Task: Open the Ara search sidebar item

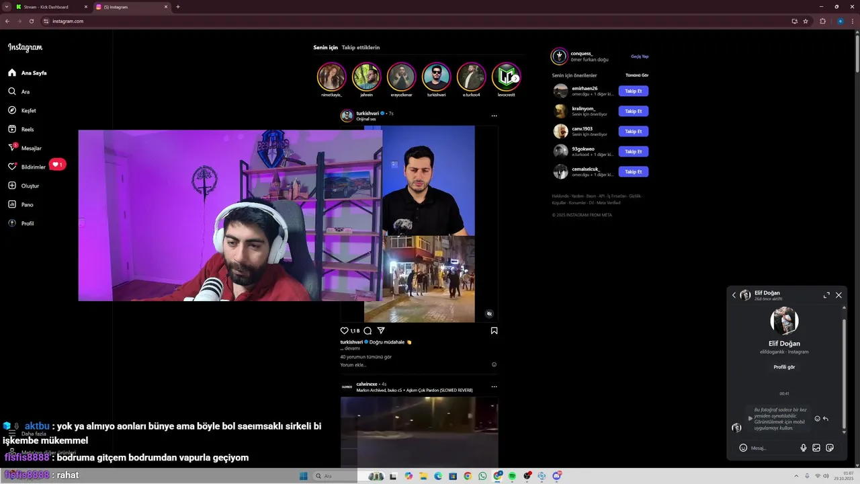Action: click(x=19, y=91)
